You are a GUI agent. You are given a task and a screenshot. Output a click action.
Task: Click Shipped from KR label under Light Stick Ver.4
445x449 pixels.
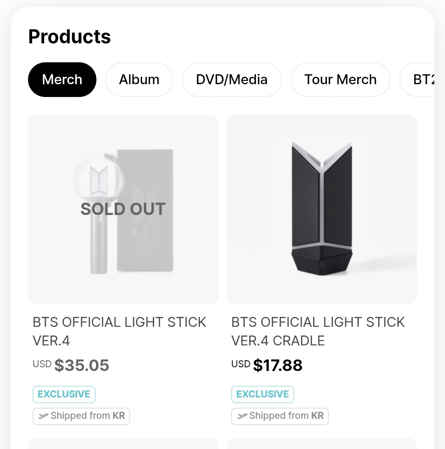87,416
